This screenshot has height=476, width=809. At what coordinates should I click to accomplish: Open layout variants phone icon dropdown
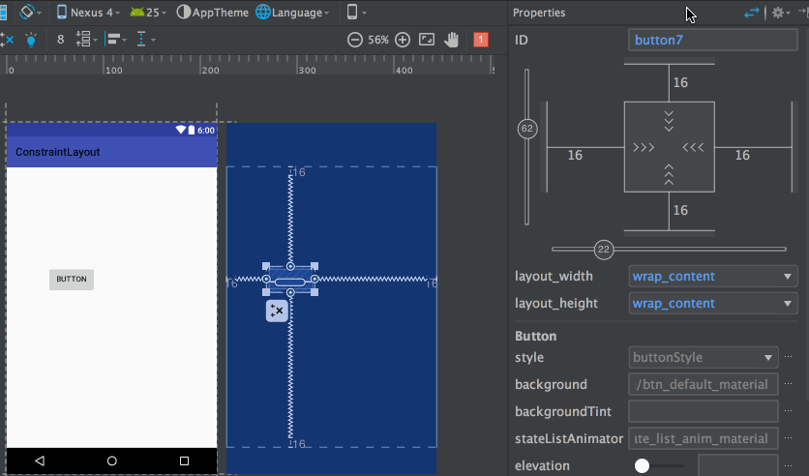click(x=356, y=13)
